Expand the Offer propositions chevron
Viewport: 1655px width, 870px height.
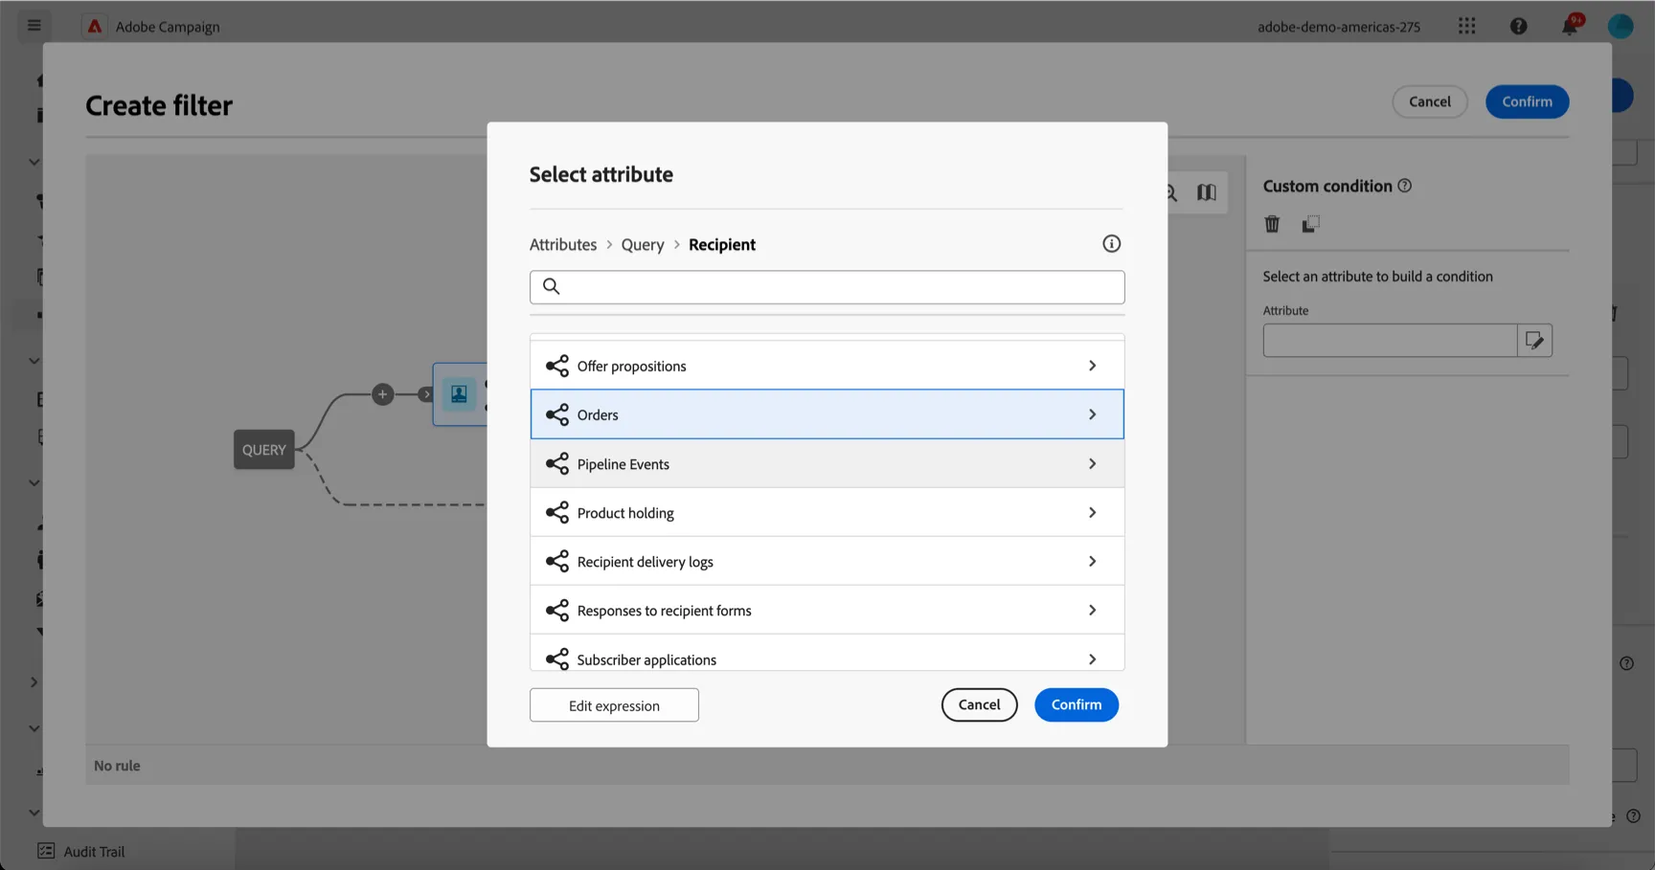pyautogui.click(x=1092, y=366)
